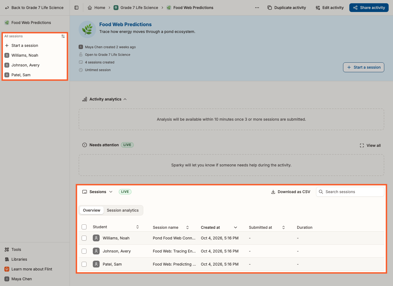Expand the Sessions dropdown chevron

click(x=111, y=192)
